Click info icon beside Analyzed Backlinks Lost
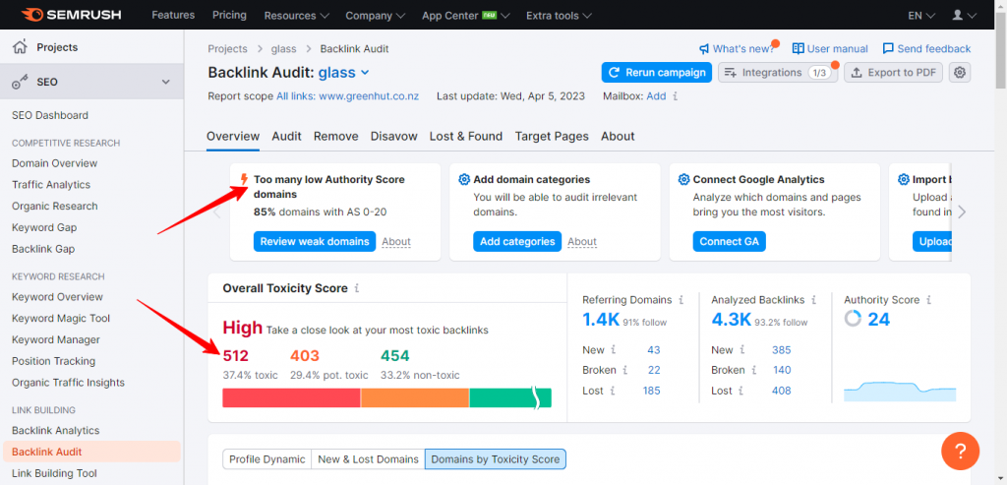1007x485 pixels. [x=740, y=391]
